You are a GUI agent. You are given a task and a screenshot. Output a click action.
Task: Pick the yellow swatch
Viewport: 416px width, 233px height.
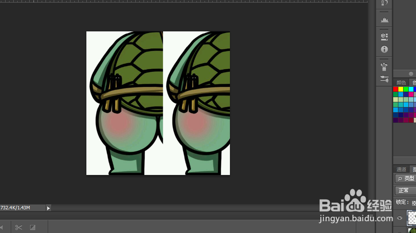click(x=401, y=89)
